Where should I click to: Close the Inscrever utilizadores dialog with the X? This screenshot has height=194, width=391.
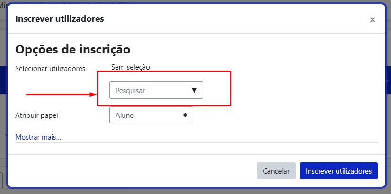(372, 20)
